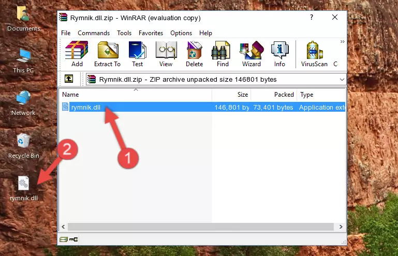Select the Documents desktop icon
The height and width of the screenshot is (256, 398).
click(24, 19)
